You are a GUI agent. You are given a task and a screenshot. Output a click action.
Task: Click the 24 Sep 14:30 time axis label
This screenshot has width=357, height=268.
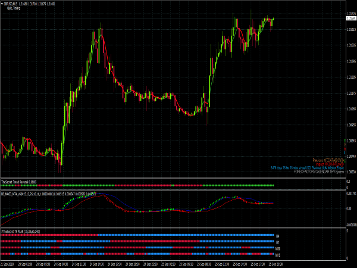[x=96, y=264]
